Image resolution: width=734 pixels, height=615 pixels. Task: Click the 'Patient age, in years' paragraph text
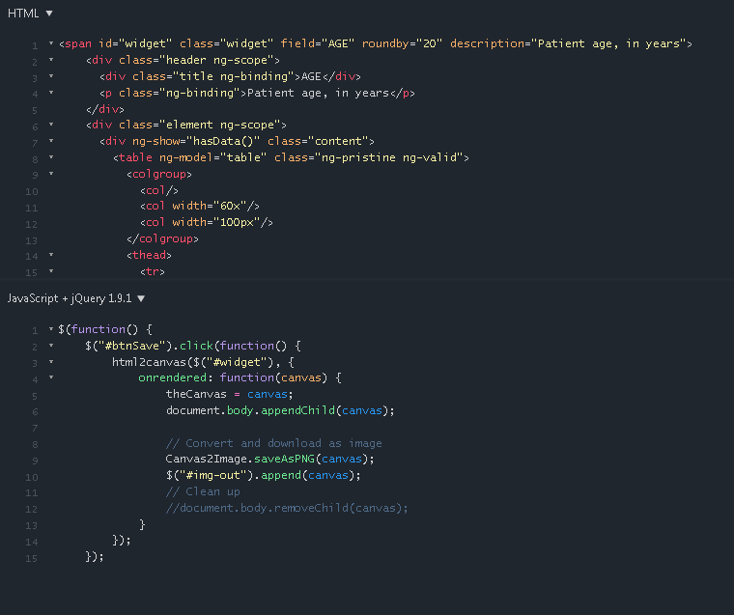click(318, 93)
